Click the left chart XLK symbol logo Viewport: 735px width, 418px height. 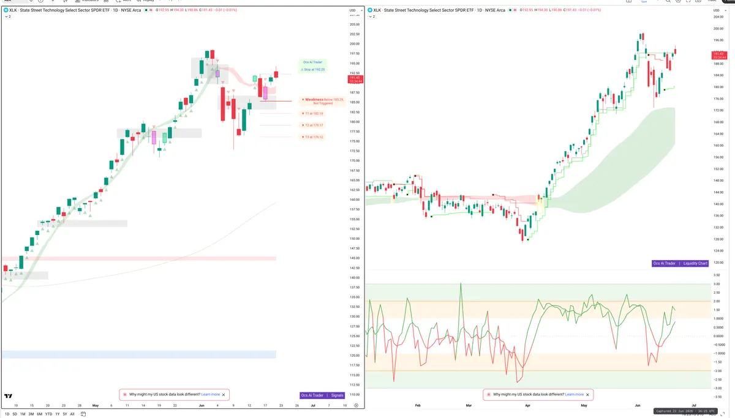(x=6, y=10)
